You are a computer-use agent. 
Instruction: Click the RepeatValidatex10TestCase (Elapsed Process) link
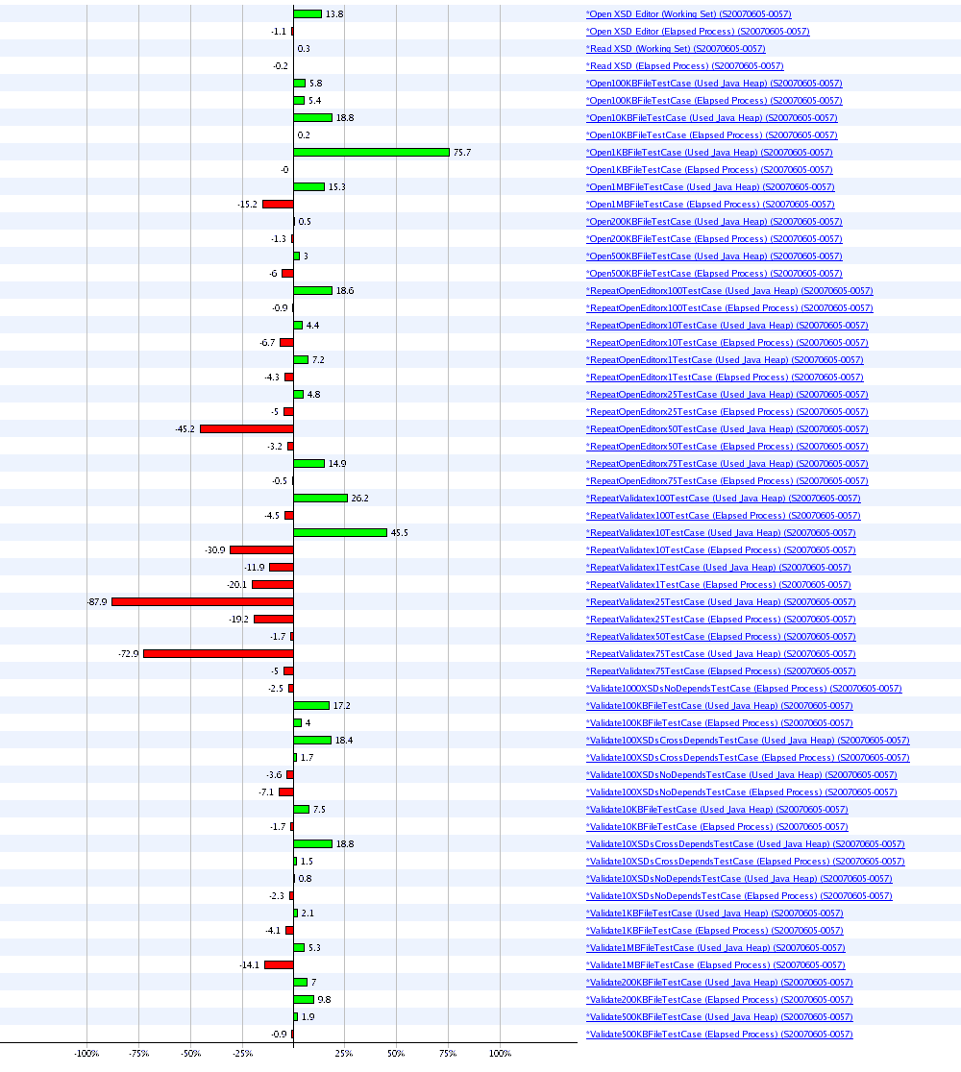pos(720,550)
